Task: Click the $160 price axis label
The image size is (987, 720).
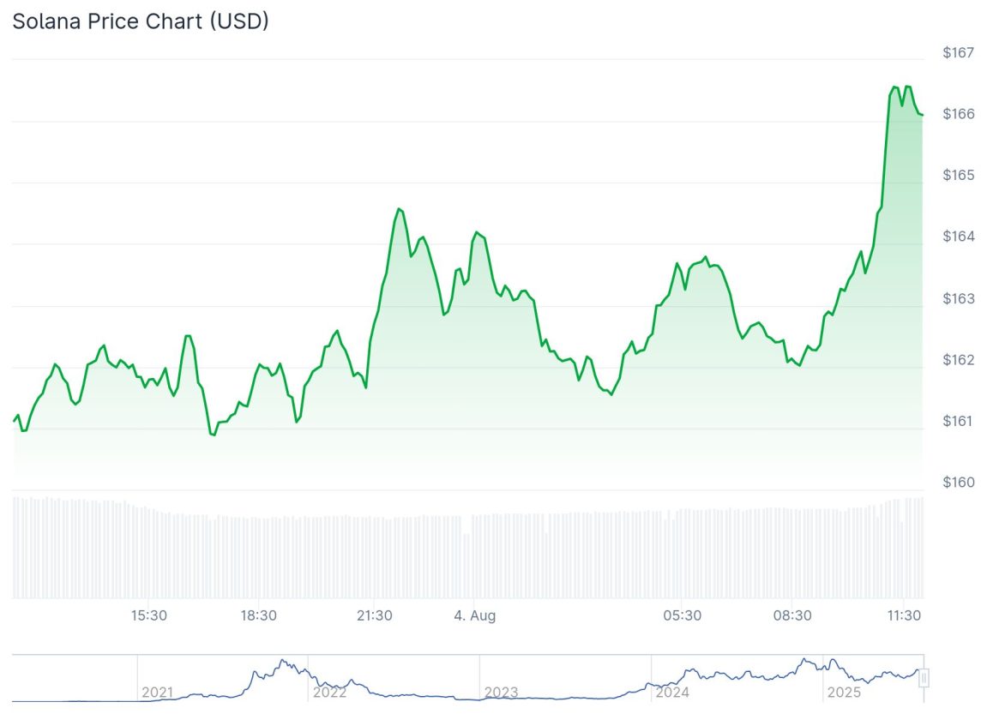Action: tap(958, 482)
